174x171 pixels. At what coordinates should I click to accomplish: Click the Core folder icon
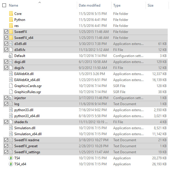pyautogui.click(x=11, y=14)
